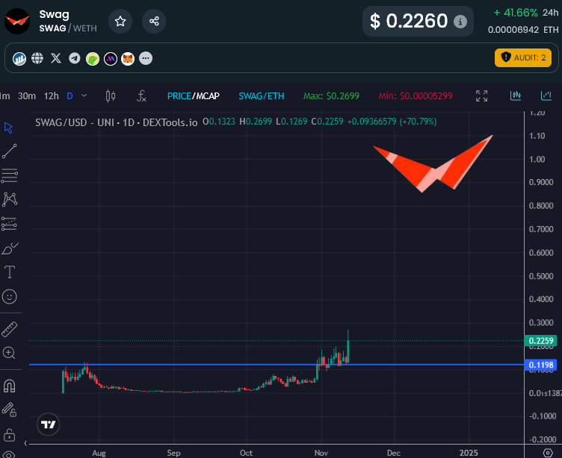The image size is (562, 458).
Task: Select the ruler measure tool
Action: click(9, 330)
